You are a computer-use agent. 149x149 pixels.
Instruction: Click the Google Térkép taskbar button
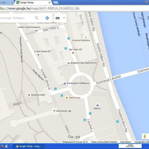coord(29,146)
